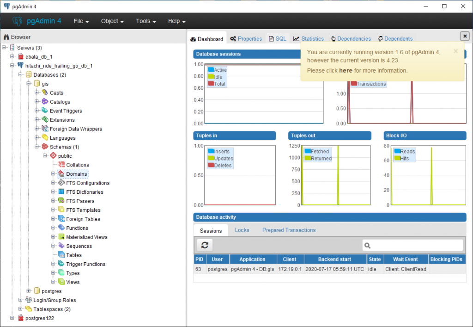Click the 'here' version info link
Image resolution: width=473 pixels, height=327 pixels.
(346, 71)
